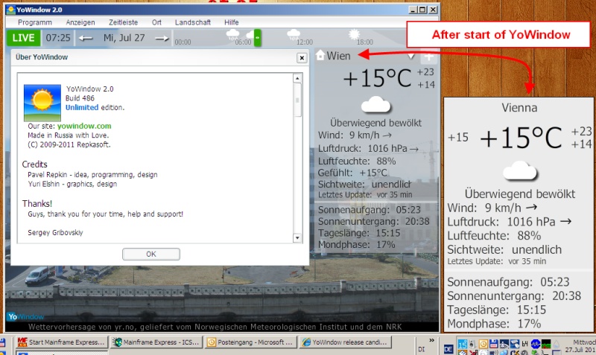The height and width of the screenshot is (355, 596).
Task: Click the cloud icon in main window
Action: coord(376,104)
